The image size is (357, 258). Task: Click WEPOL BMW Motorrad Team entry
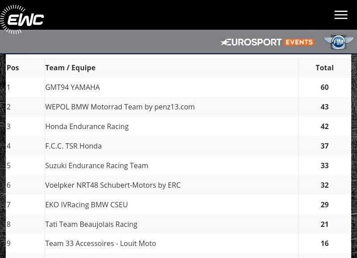tap(120, 107)
